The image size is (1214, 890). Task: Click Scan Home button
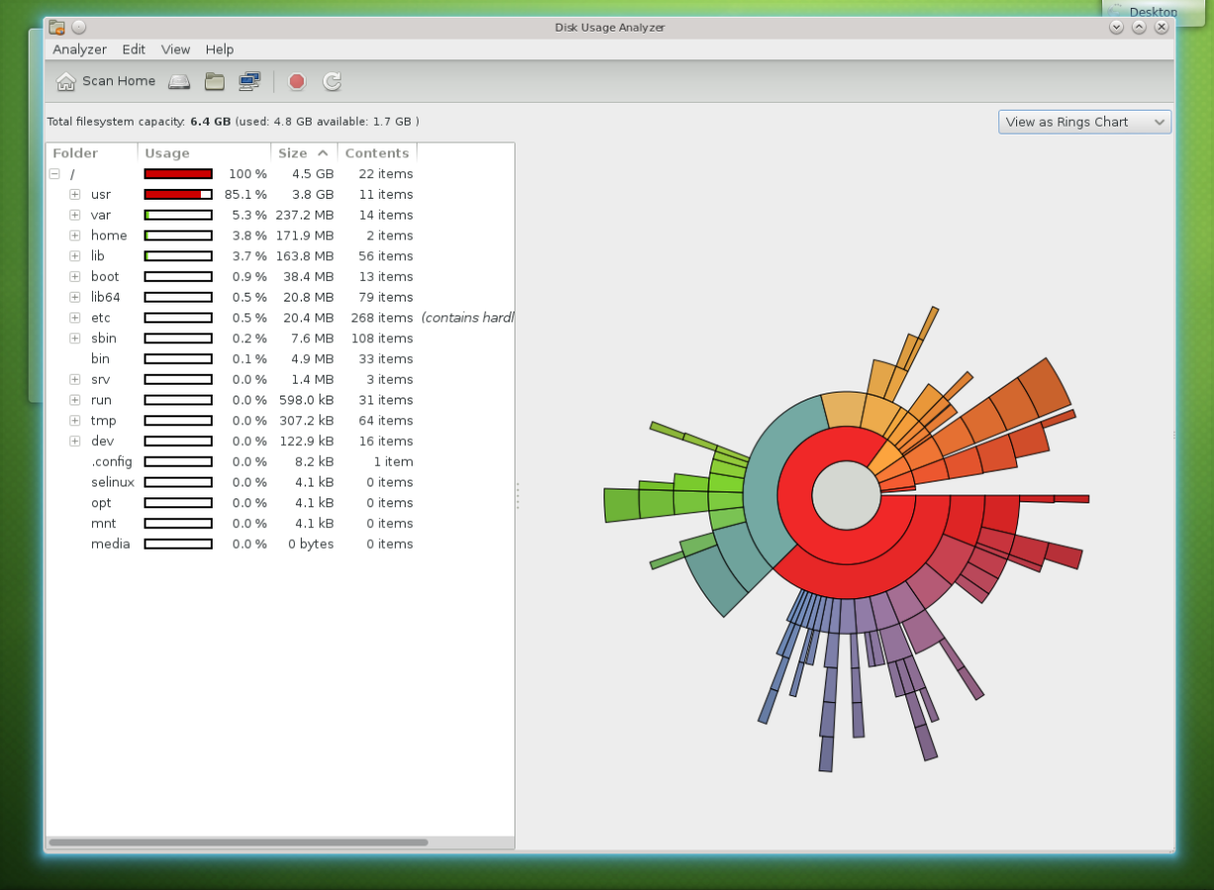pos(106,82)
